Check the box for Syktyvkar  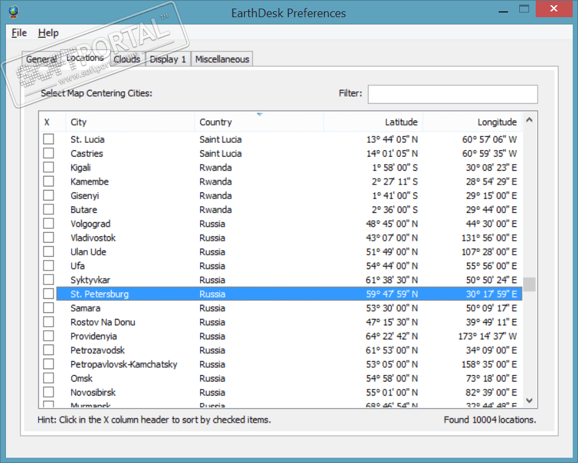pyautogui.click(x=48, y=280)
